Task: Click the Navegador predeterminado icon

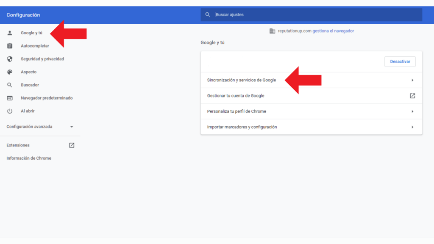Action: pyautogui.click(x=10, y=98)
